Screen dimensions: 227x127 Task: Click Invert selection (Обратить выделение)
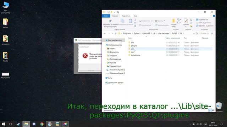pos(205,26)
